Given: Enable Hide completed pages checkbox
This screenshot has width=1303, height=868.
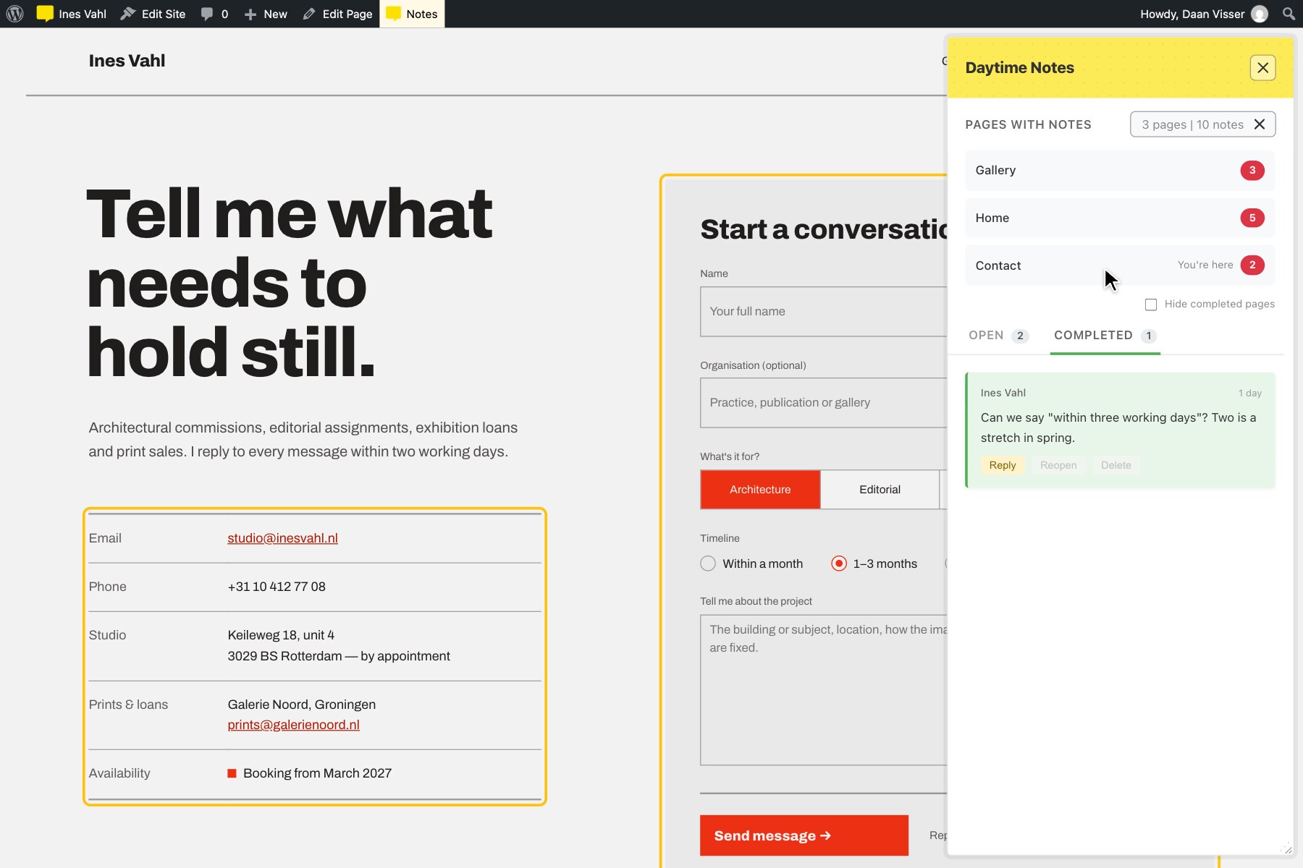Looking at the screenshot, I should click(x=1151, y=305).
